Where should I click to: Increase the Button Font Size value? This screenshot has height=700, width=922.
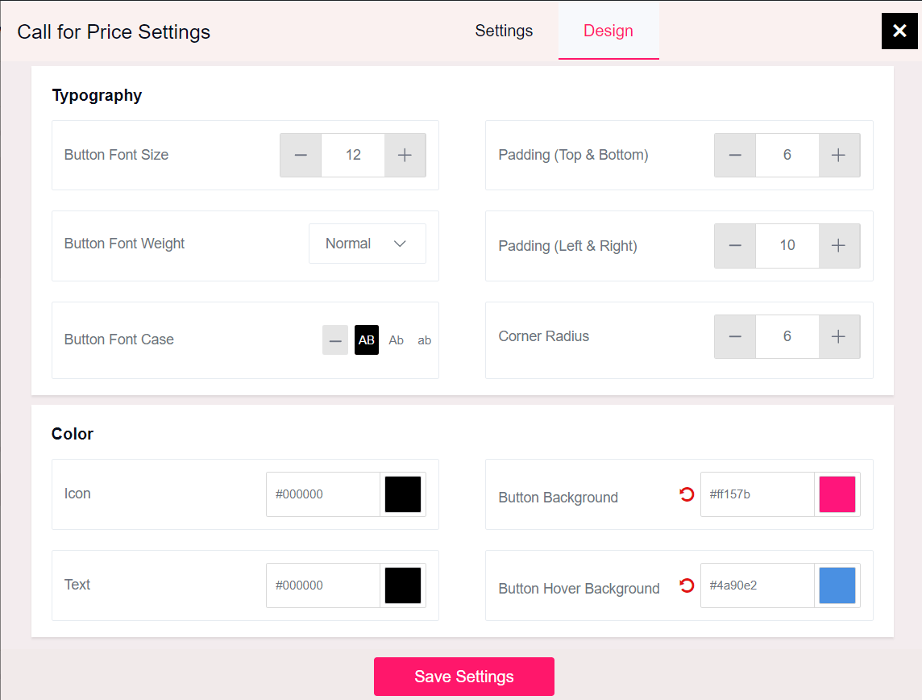coord(405,155)
